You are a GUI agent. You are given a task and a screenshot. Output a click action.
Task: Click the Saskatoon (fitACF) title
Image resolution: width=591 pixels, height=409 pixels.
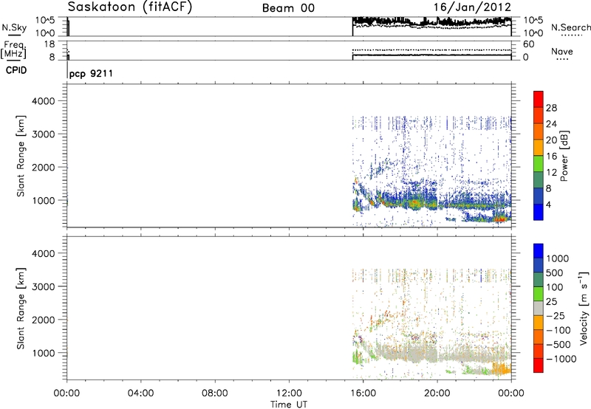[x=130, y=7]
